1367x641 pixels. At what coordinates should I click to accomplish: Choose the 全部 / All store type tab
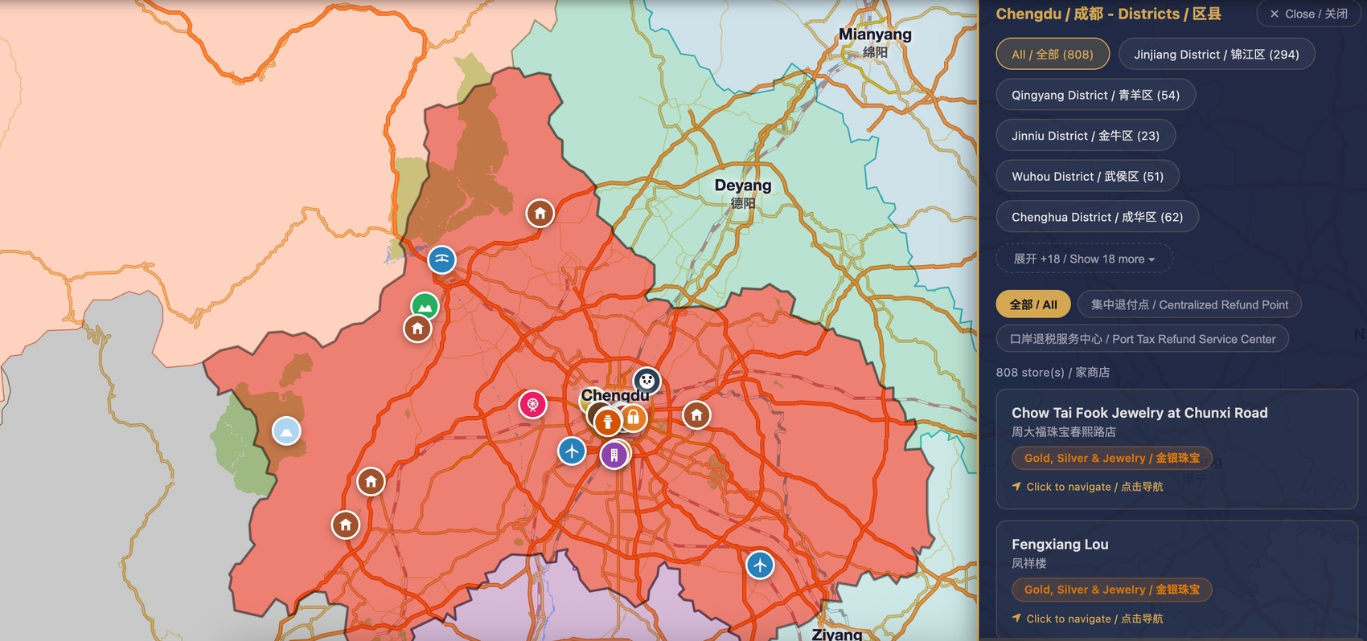point(1033,304)
